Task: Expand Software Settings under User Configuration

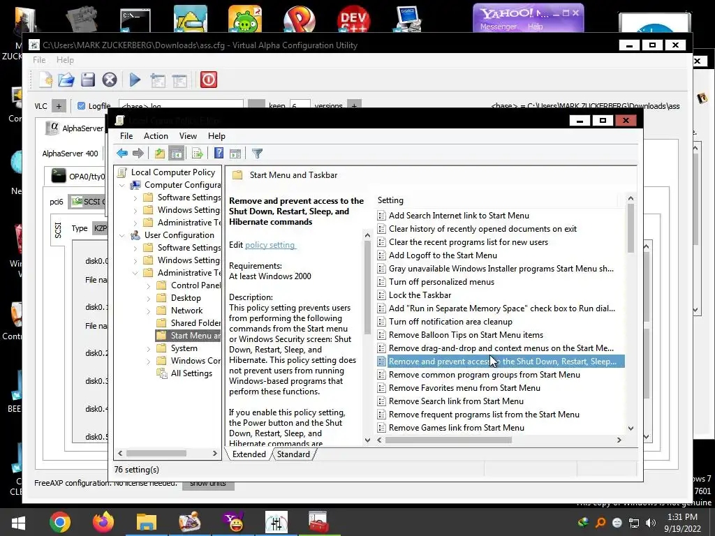Action: click(x=135, y=248)
